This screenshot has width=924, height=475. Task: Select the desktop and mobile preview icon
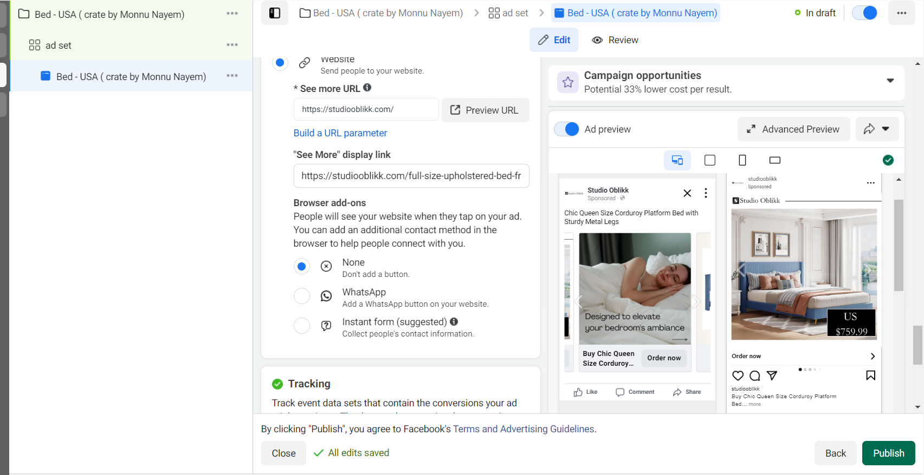[677, 160]
